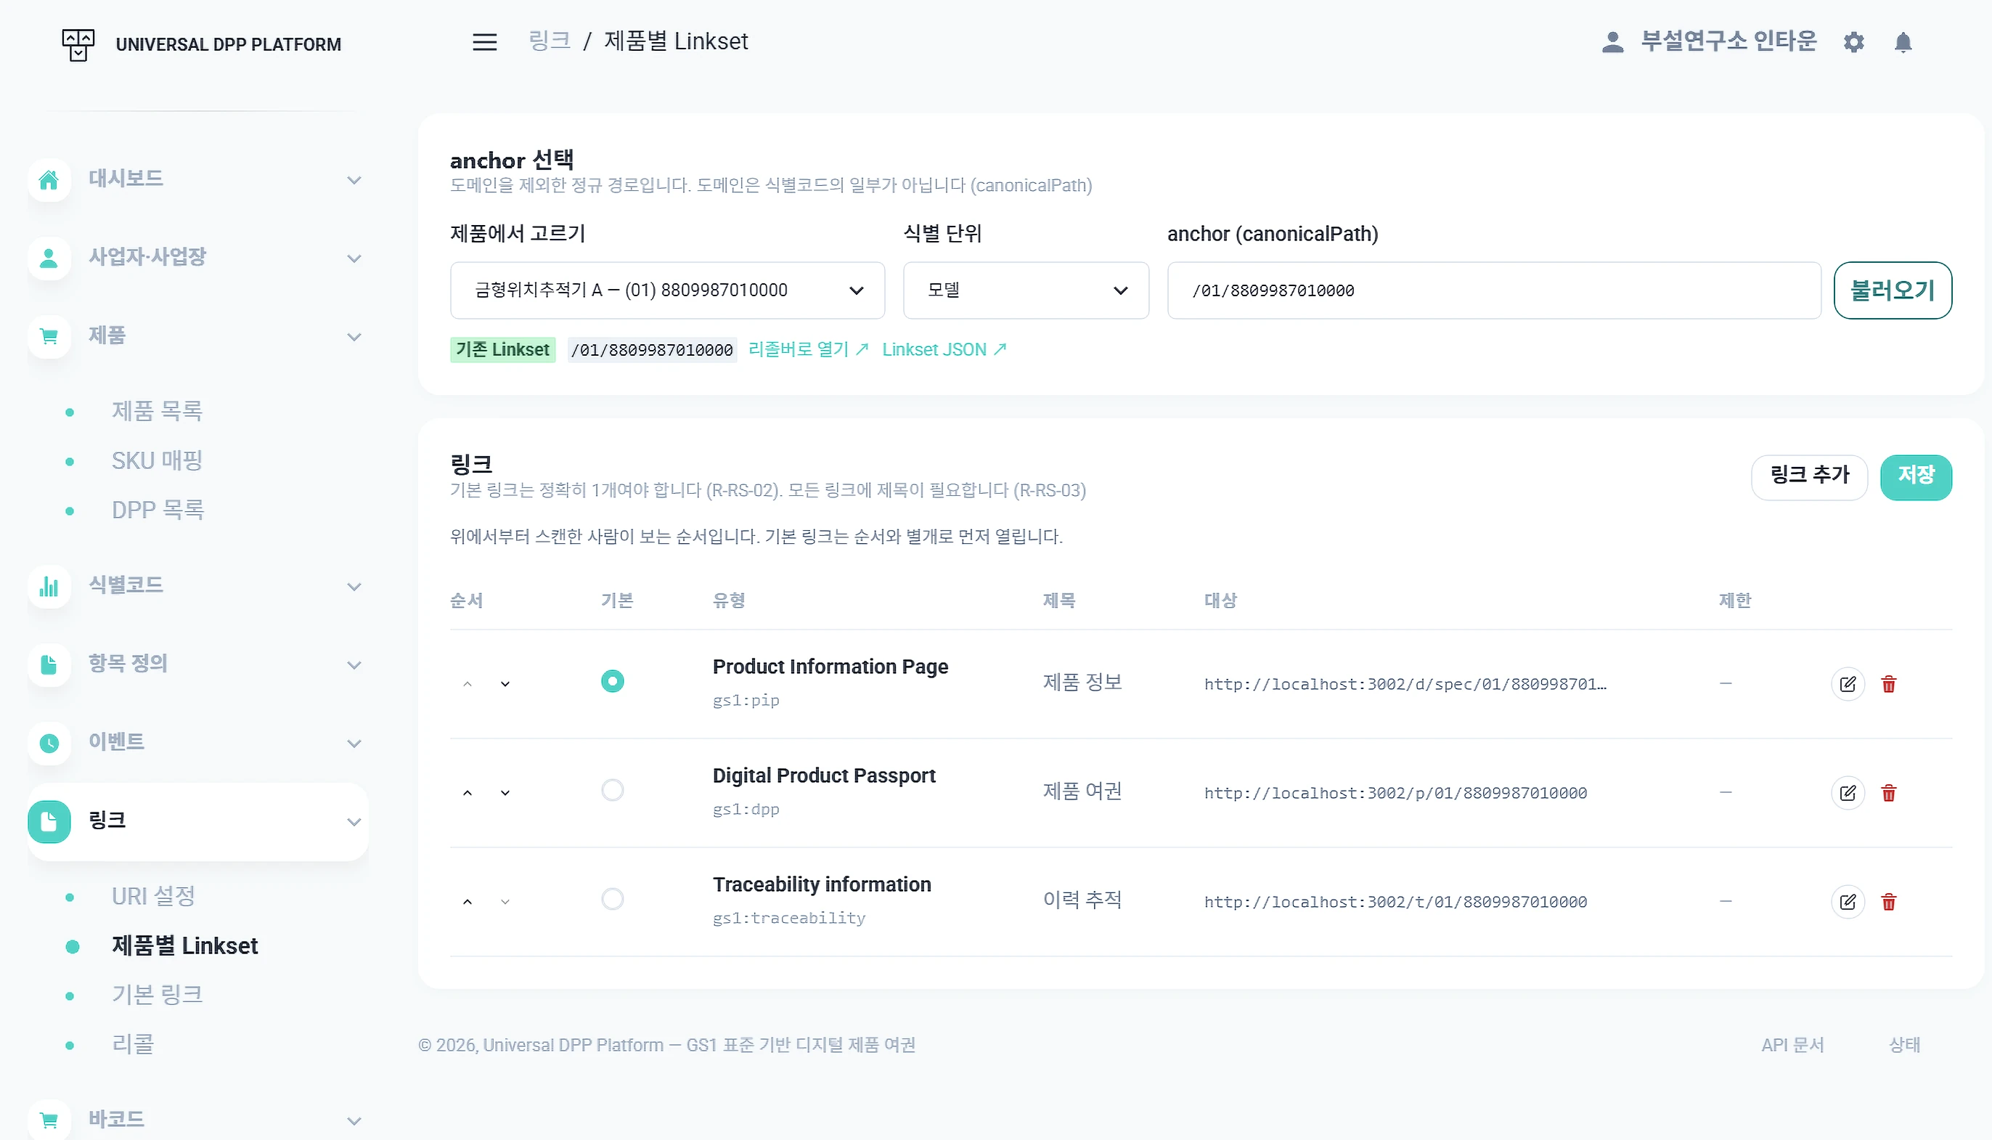The height and width of the screenshot is (1140, 1992).
Task: Click the 식별코드 bar chart icon
Action: [49, 587]
